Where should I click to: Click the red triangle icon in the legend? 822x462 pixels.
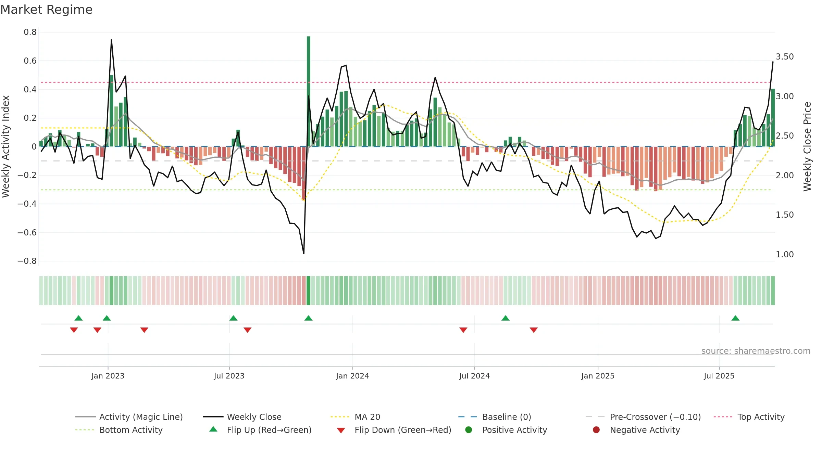coord(341,431)
